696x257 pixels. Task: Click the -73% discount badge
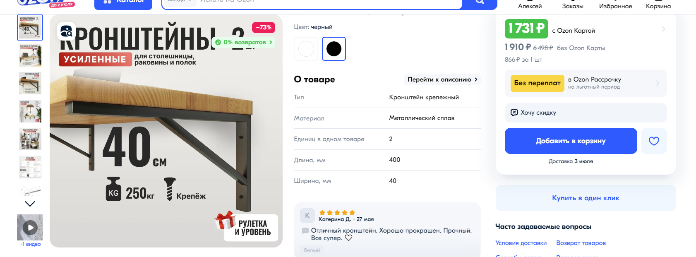coord(264,27)
